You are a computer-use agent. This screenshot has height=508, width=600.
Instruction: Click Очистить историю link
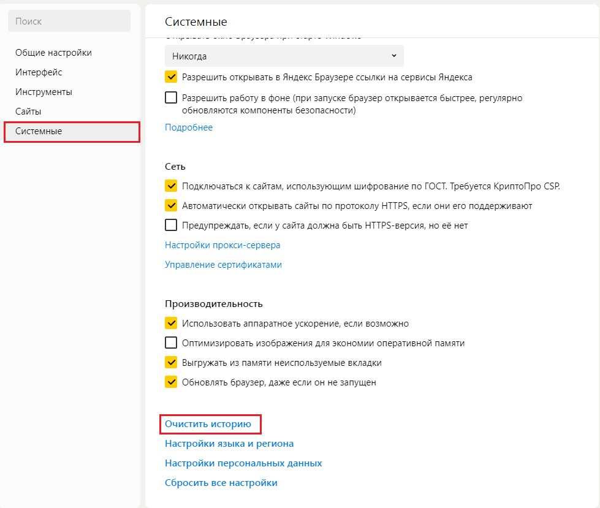(208, 424)
